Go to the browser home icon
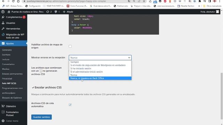 pyautogui.click(x=18, y=1)
